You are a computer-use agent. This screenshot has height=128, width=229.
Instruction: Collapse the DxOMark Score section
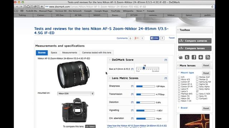(x=110, y=60)
